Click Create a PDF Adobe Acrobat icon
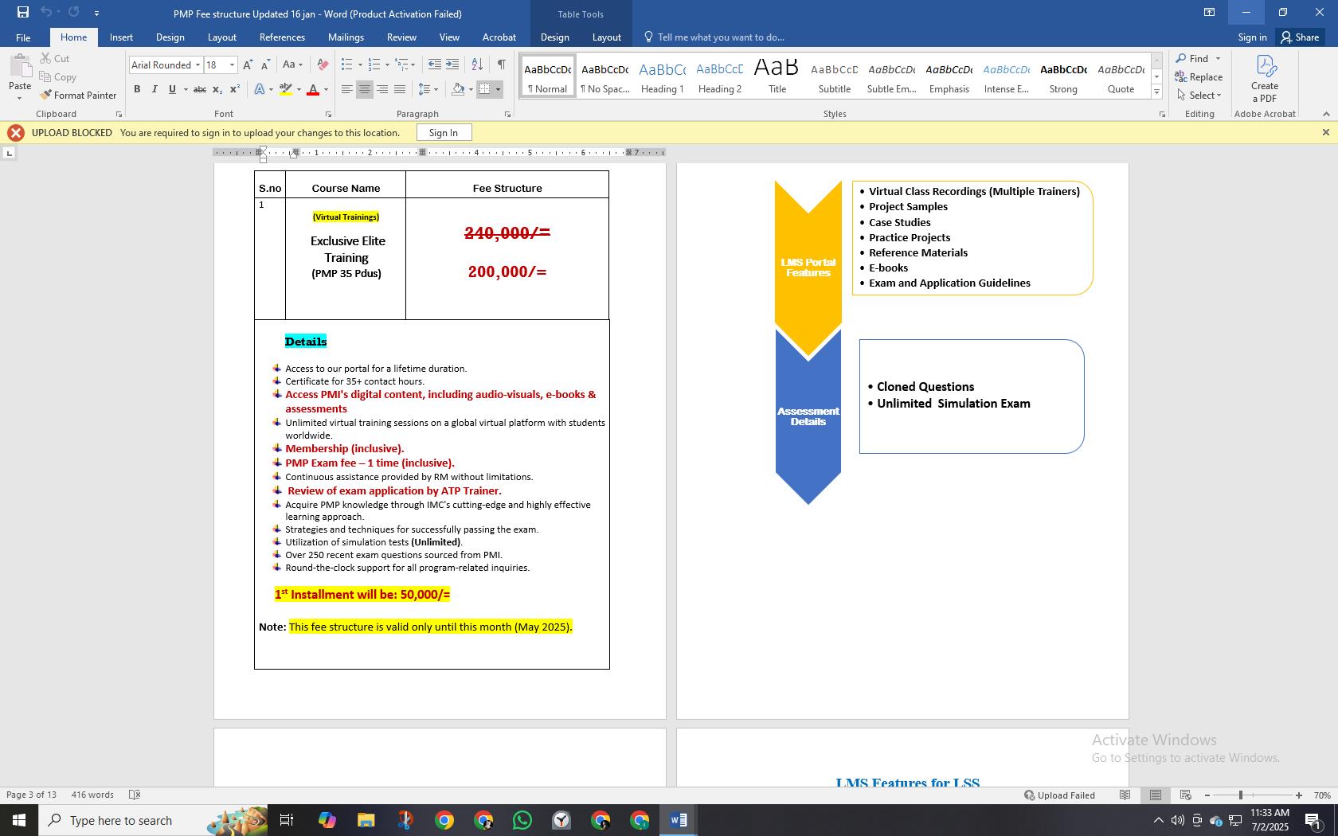Viewport: 1338px width, 836px height. [1265, 78]
